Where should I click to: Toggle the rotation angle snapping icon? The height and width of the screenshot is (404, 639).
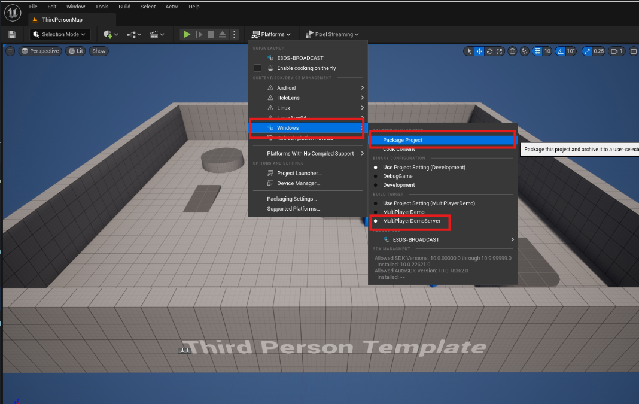pyautogui.click(x=561, y=51)
